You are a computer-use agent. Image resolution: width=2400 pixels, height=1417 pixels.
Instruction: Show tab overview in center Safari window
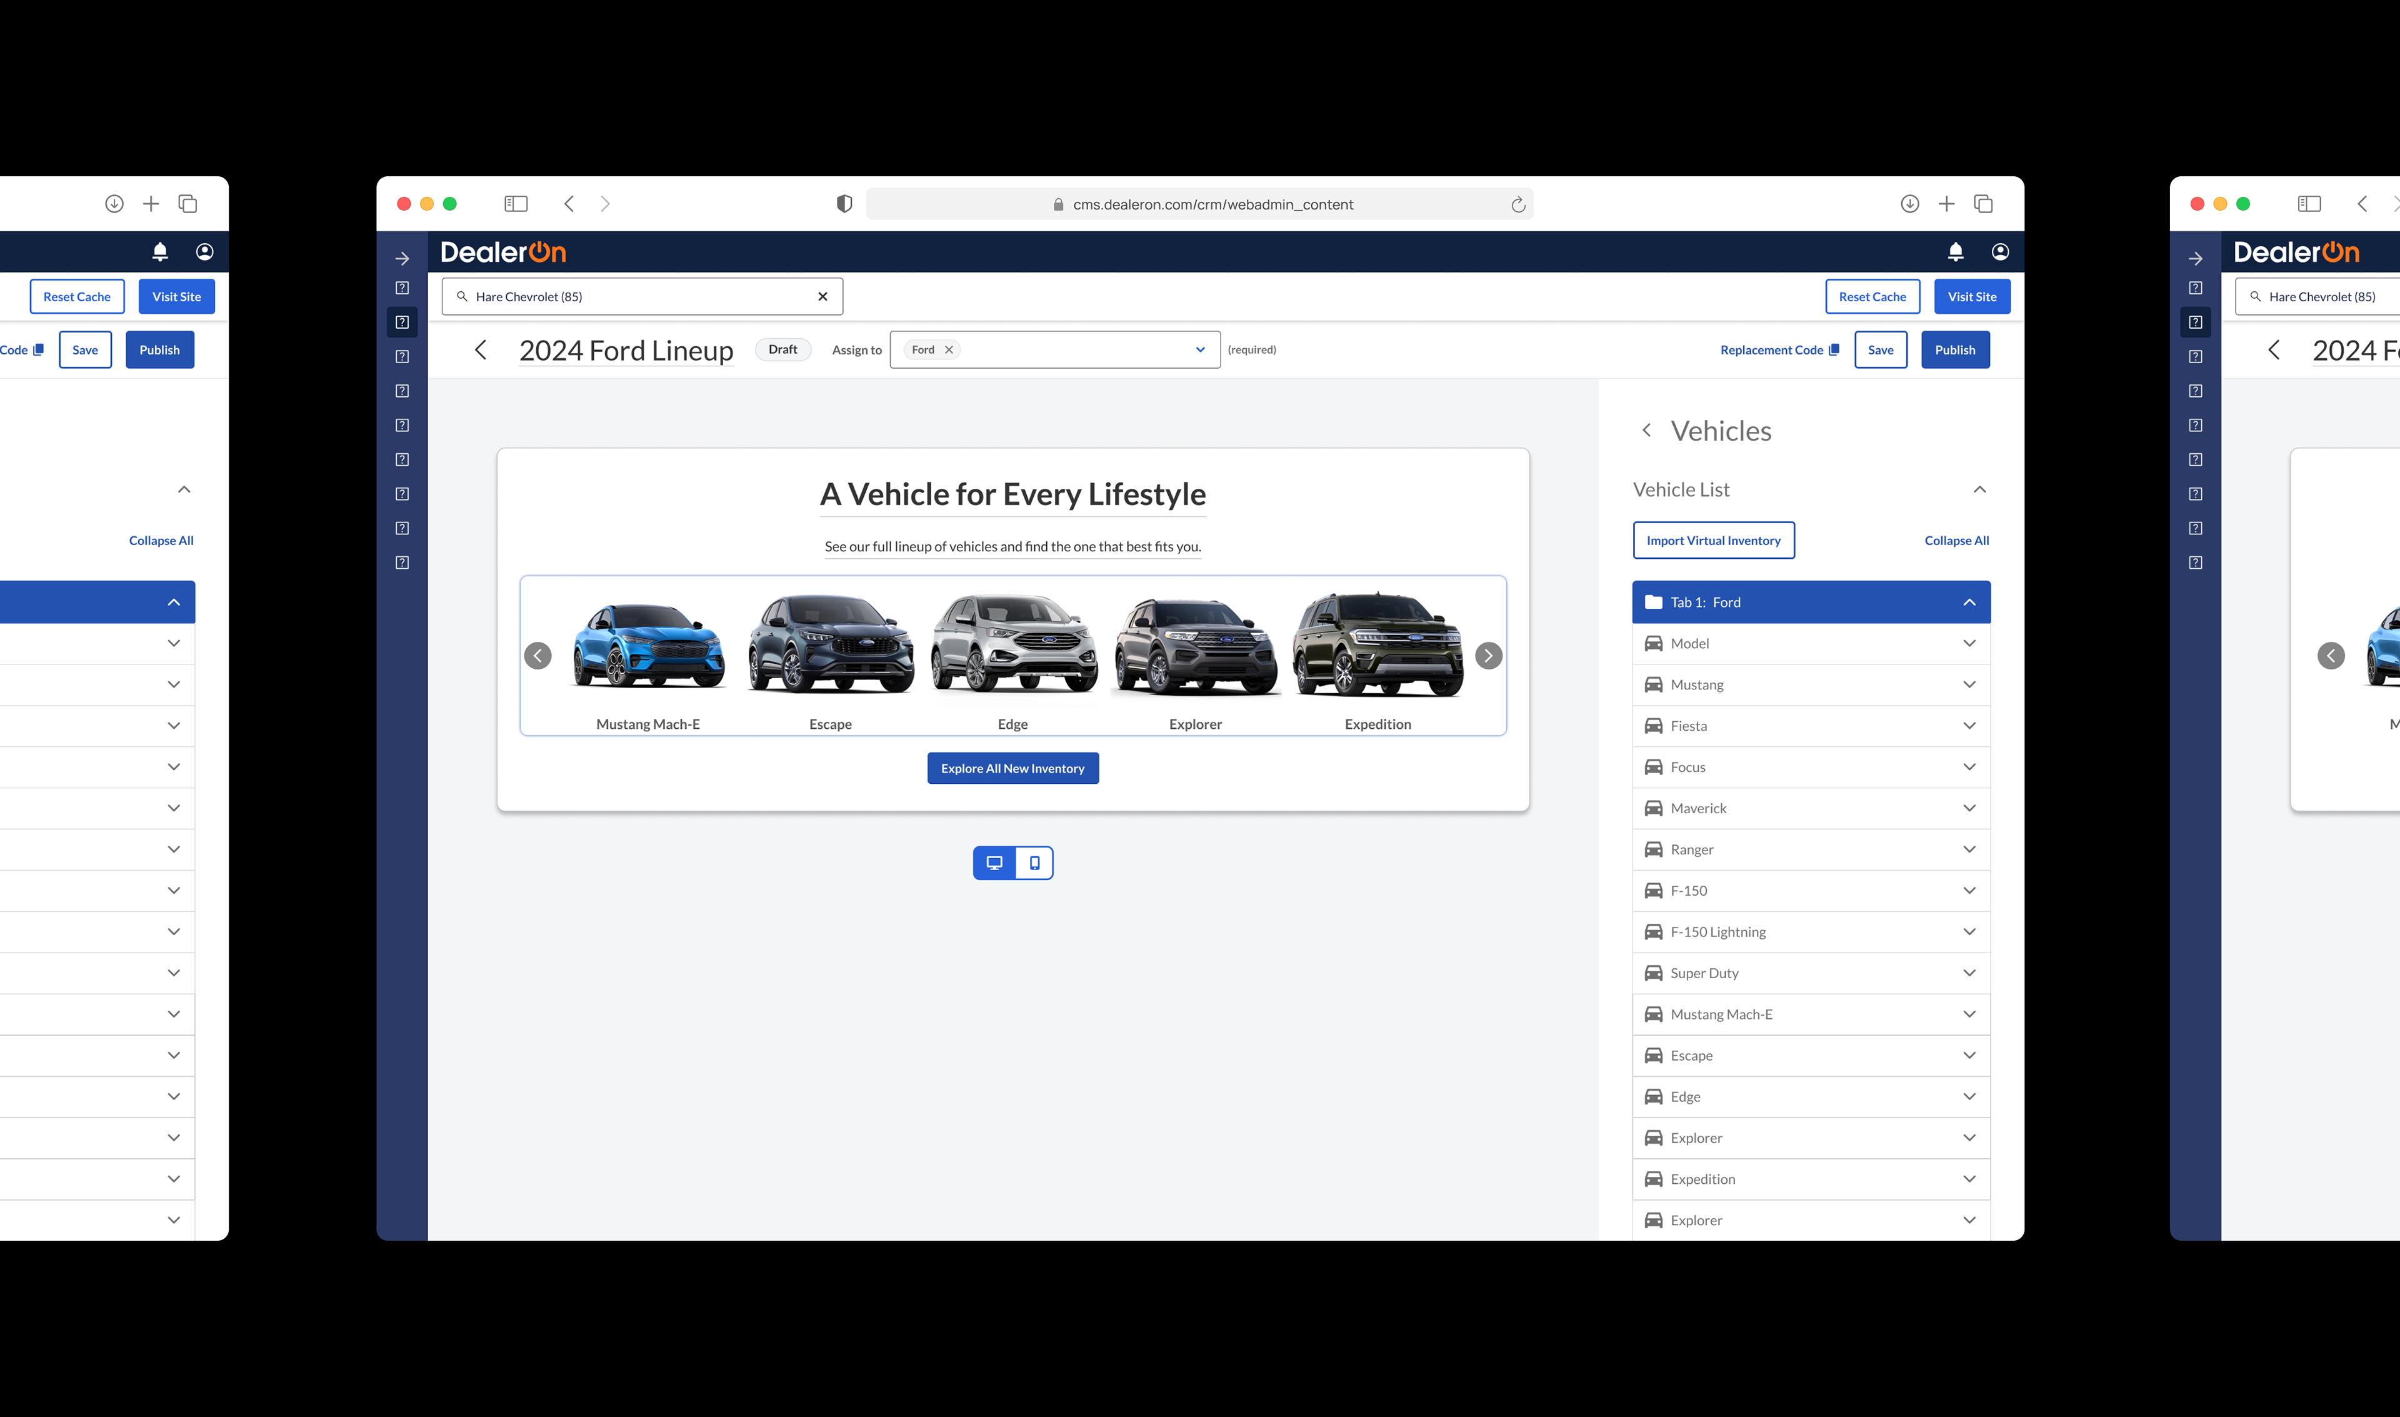pyautogui.click(x=1983, y=203)
